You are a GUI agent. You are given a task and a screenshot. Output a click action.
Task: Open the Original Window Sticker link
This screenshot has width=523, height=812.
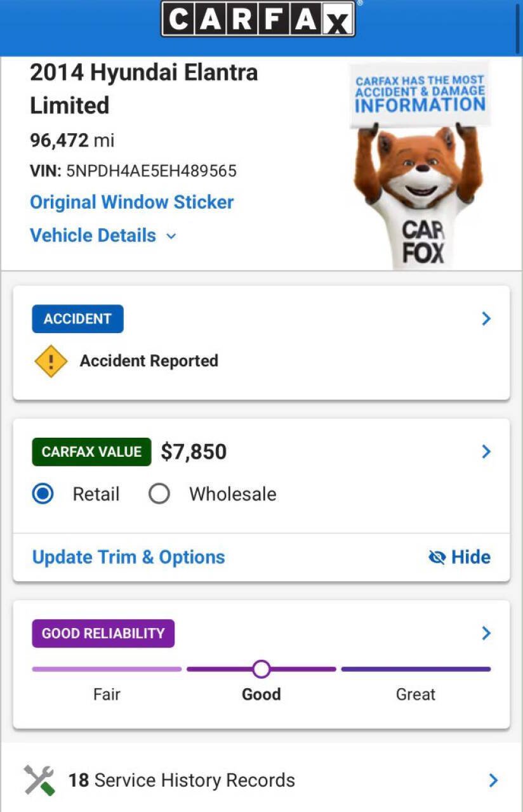point(132,202)
